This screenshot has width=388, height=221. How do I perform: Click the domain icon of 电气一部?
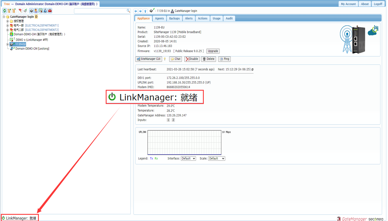point(12,25)
